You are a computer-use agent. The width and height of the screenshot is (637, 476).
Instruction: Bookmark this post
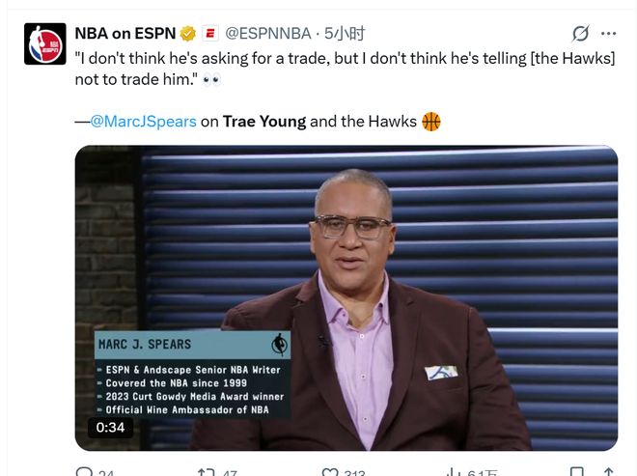[576, 472]
